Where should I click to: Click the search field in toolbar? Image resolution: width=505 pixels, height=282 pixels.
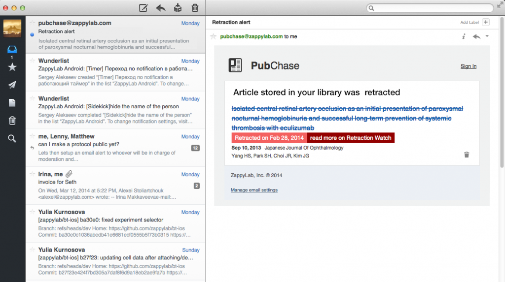pos(430,8)
